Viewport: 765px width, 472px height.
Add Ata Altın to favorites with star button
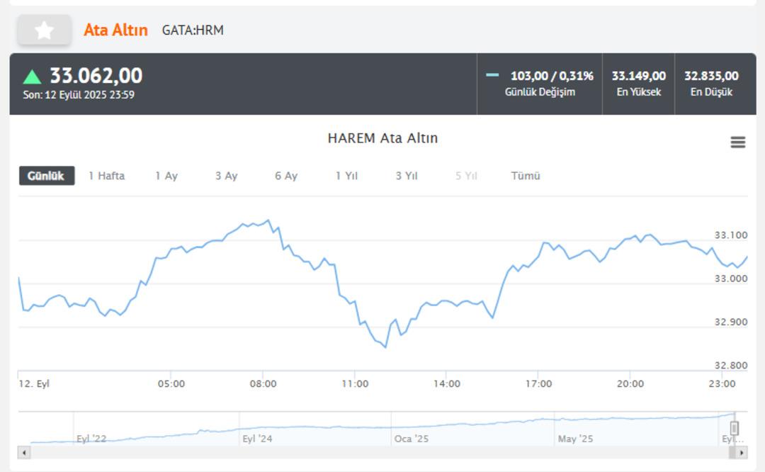point(45,30)
